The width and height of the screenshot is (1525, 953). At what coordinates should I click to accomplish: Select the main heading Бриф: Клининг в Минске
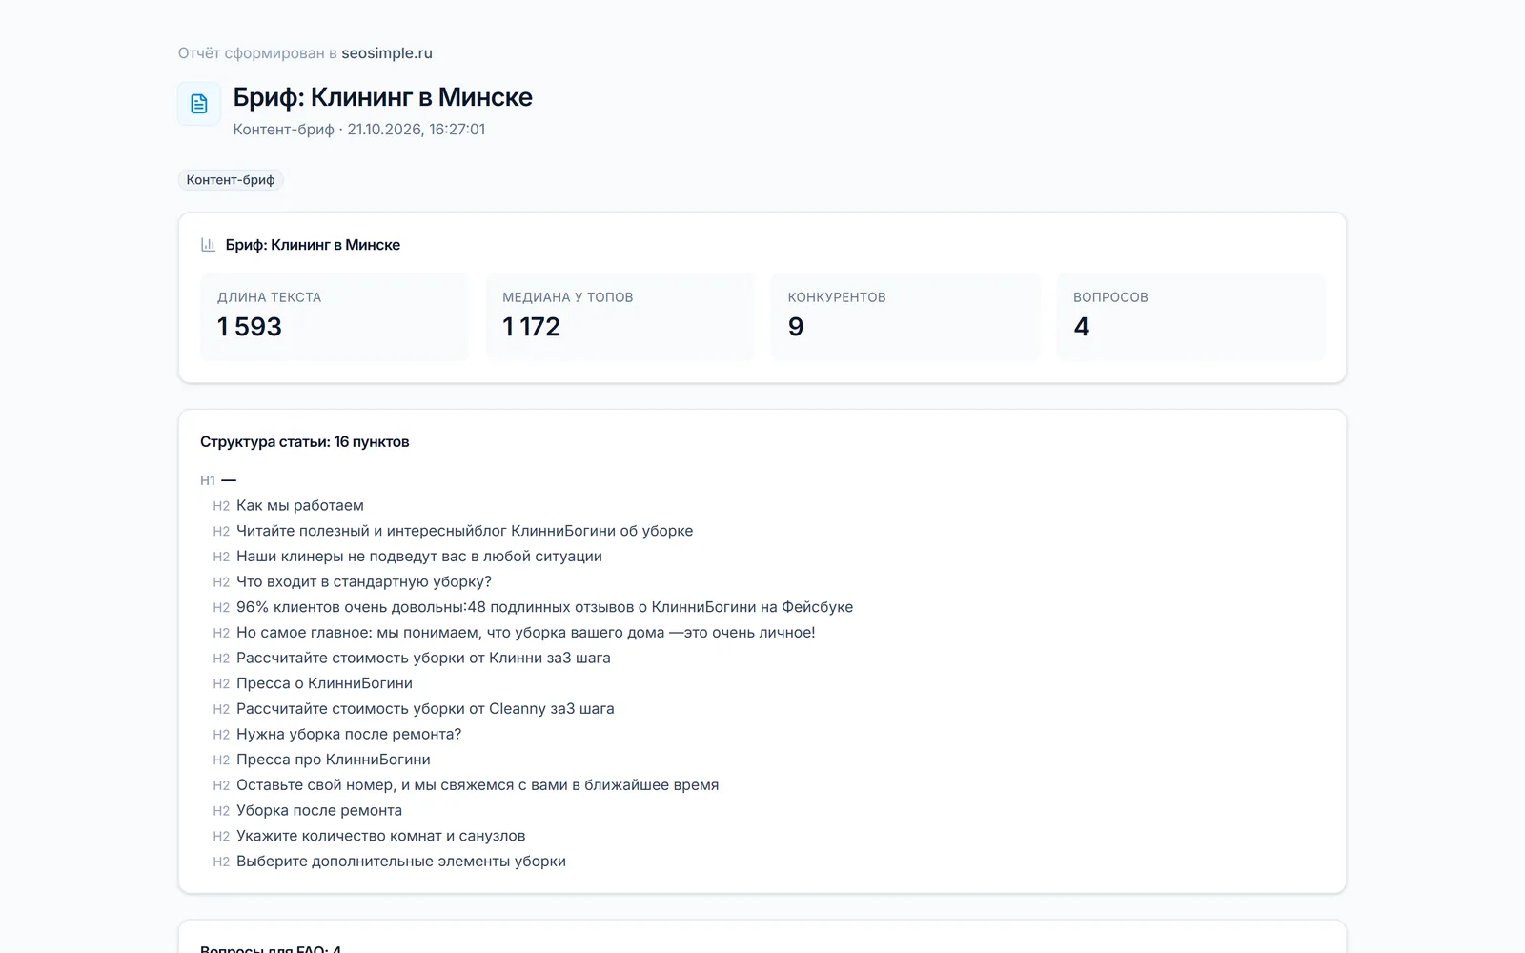(x=383, y=97)
